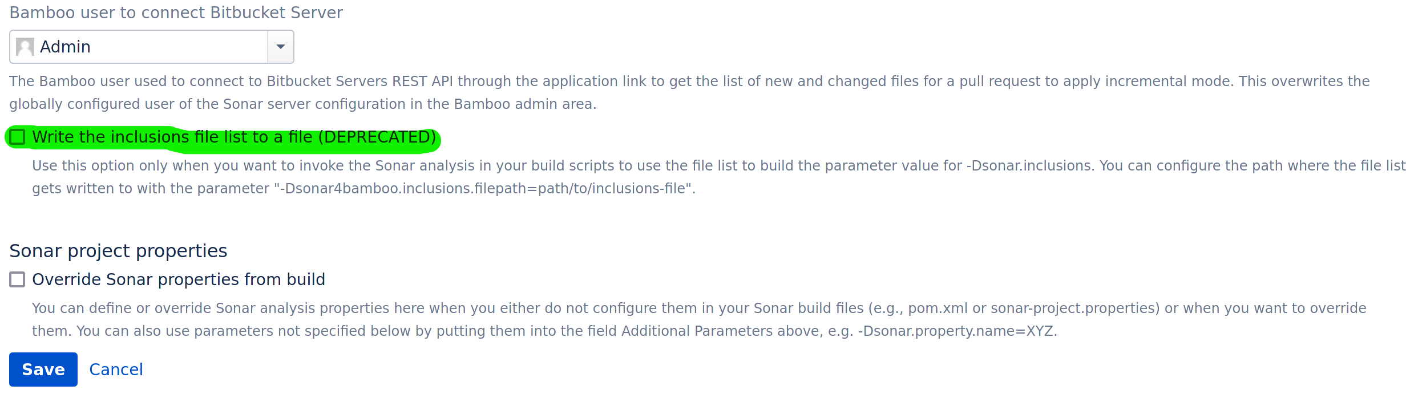The image size is (1414, 406).
Task: Click the Admin text in user selector
Action: point(65,47)
